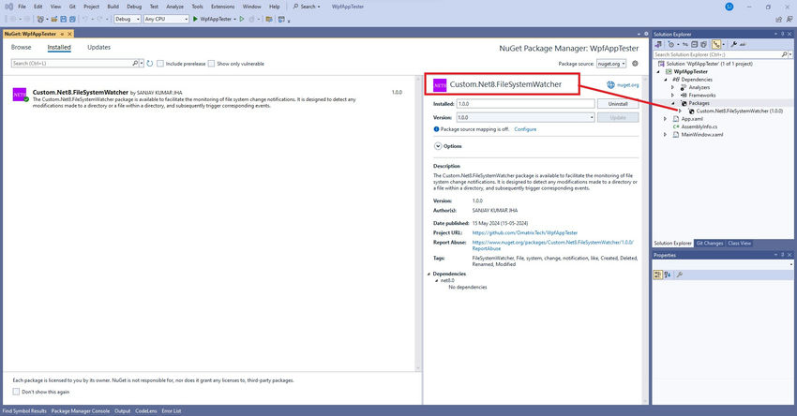
Task: Click the Sync with Active Document icon
Action: tap(685, 45)
